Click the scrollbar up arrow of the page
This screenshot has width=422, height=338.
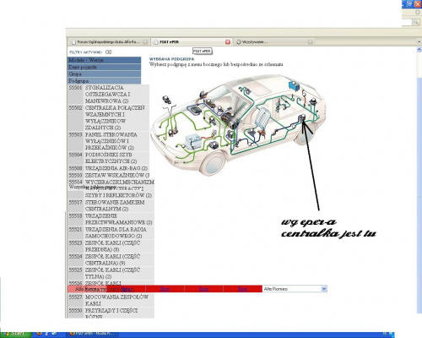coord(419,50)
